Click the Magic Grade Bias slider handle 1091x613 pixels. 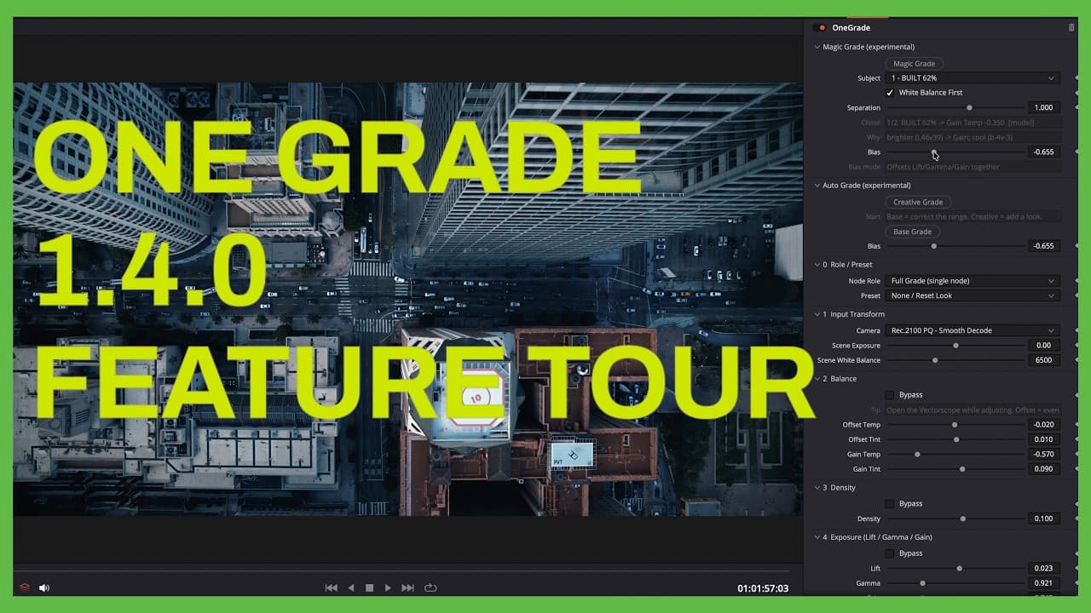coord(933,152)
